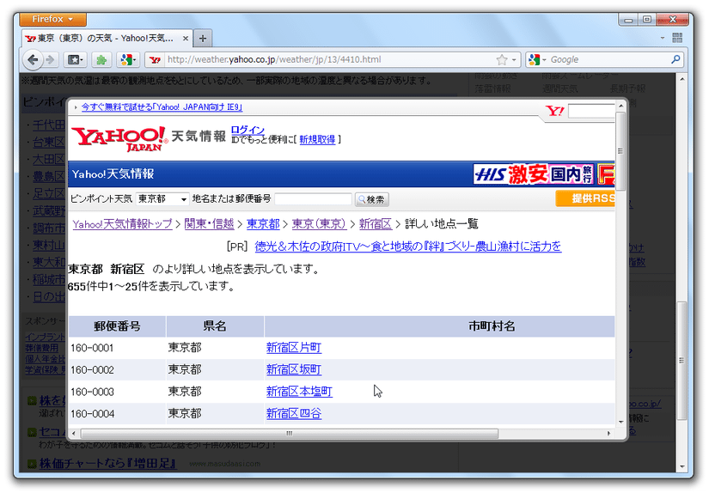This screenshot has height=493, width=709.
Task: Open 新宿区本塩町 link
Action: (299, 392)
